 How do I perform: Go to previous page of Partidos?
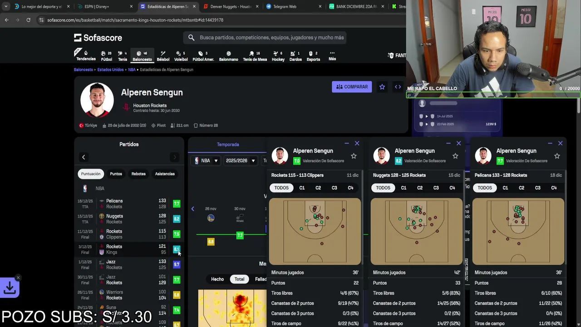84,157
